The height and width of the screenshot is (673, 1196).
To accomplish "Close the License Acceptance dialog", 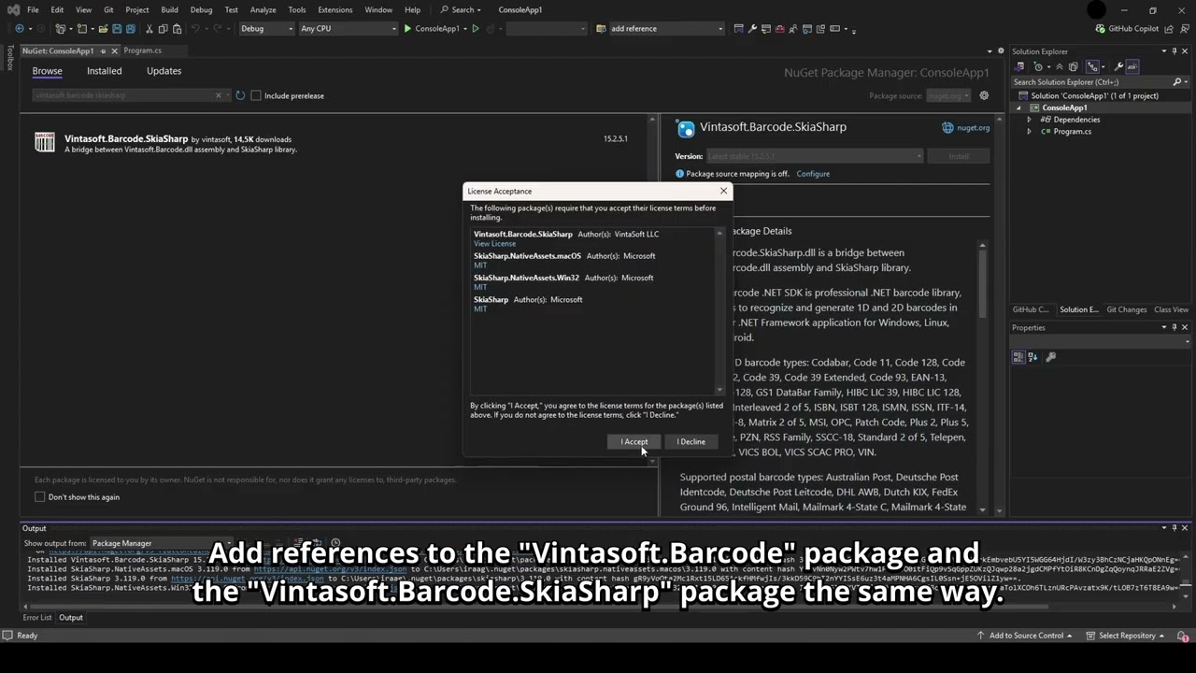I will point(723,191).
